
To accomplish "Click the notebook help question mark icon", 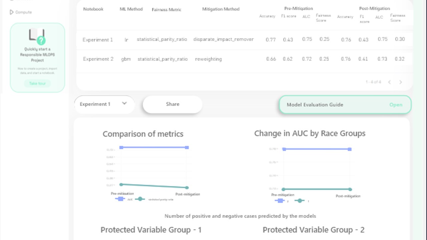I will click(41, 40).
